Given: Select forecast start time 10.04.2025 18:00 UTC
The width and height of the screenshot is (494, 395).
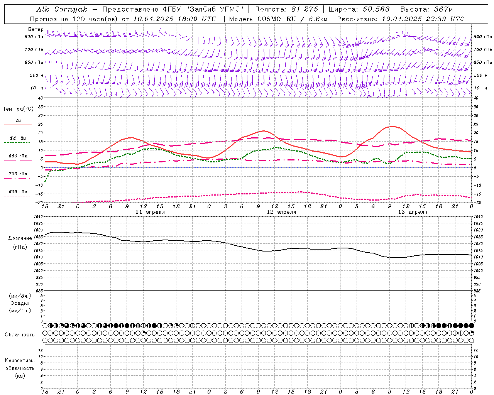Looking at the screenshot, I should coord(174,19).
